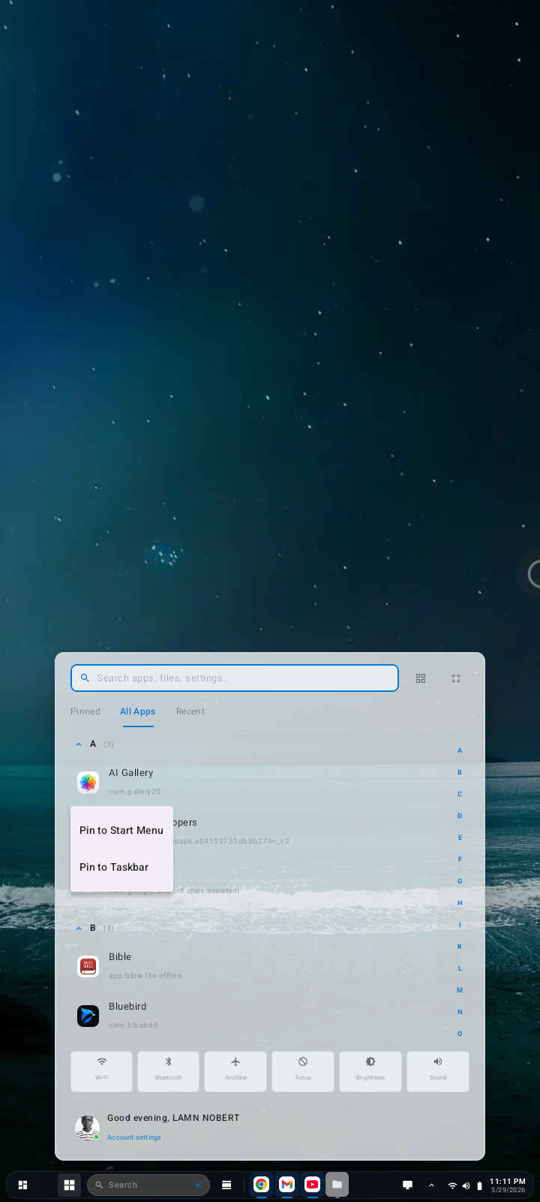The image size is (540, 1202).
Task: Toggle the Focus quick setting tile
Action: [x=303, y=1071]
